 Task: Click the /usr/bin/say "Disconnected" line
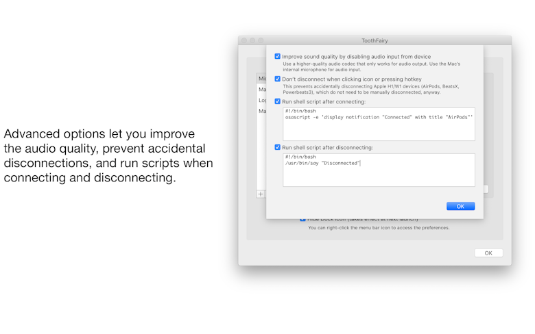tap(322, 163)
